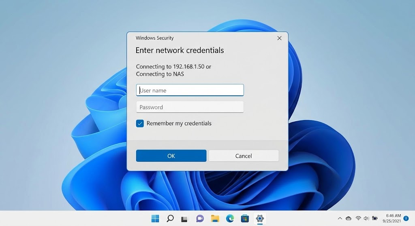Focus the User name field
This screenshot has width=415, height=226.
[x=190, y=90]
